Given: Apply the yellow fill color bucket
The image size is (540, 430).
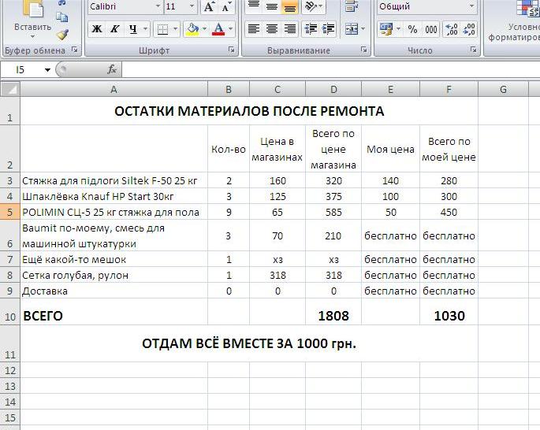Looking at the screenshot, I should [192, 29].
